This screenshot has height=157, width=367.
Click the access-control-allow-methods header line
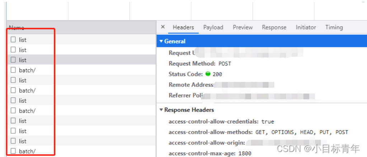[x=258, y=132]
